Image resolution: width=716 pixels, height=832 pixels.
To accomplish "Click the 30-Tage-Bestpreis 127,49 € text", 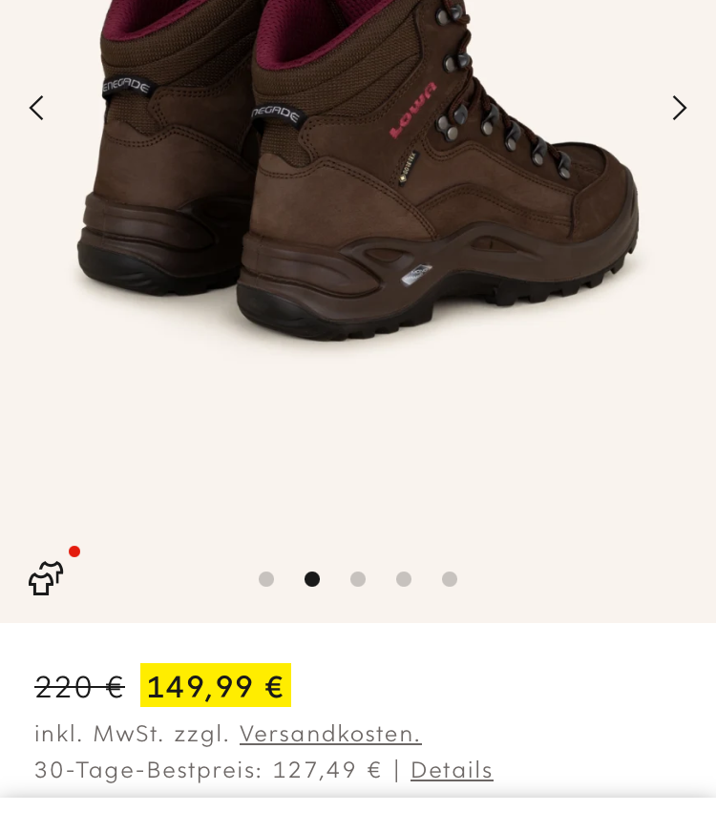I will pos(208,770).
